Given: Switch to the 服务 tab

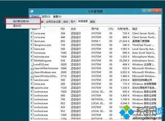Looking at the screenshot, I should click(92, 22).
